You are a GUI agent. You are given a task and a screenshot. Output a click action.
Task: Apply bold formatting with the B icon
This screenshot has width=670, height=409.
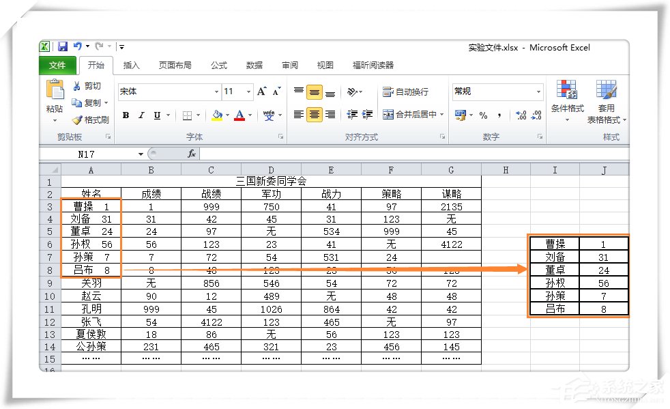[x=125, y=116]
